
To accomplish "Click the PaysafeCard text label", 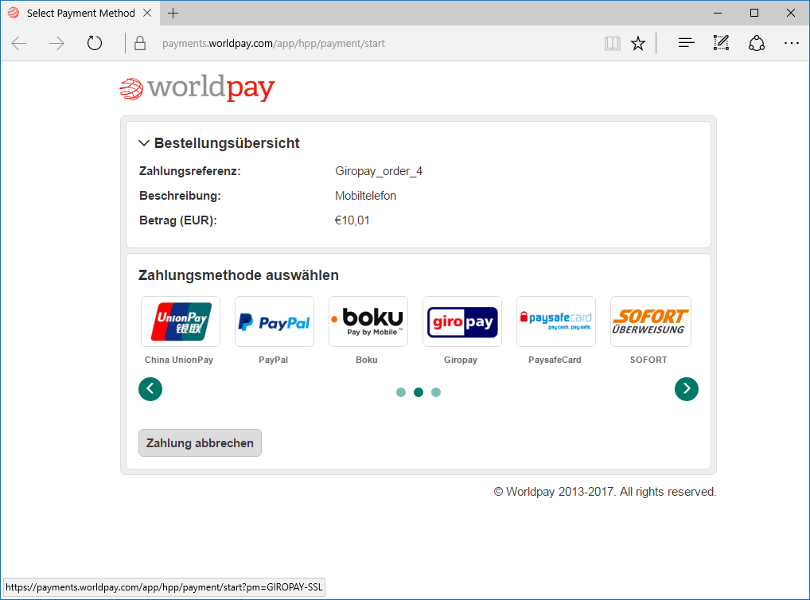I will [x=555, y=360].
